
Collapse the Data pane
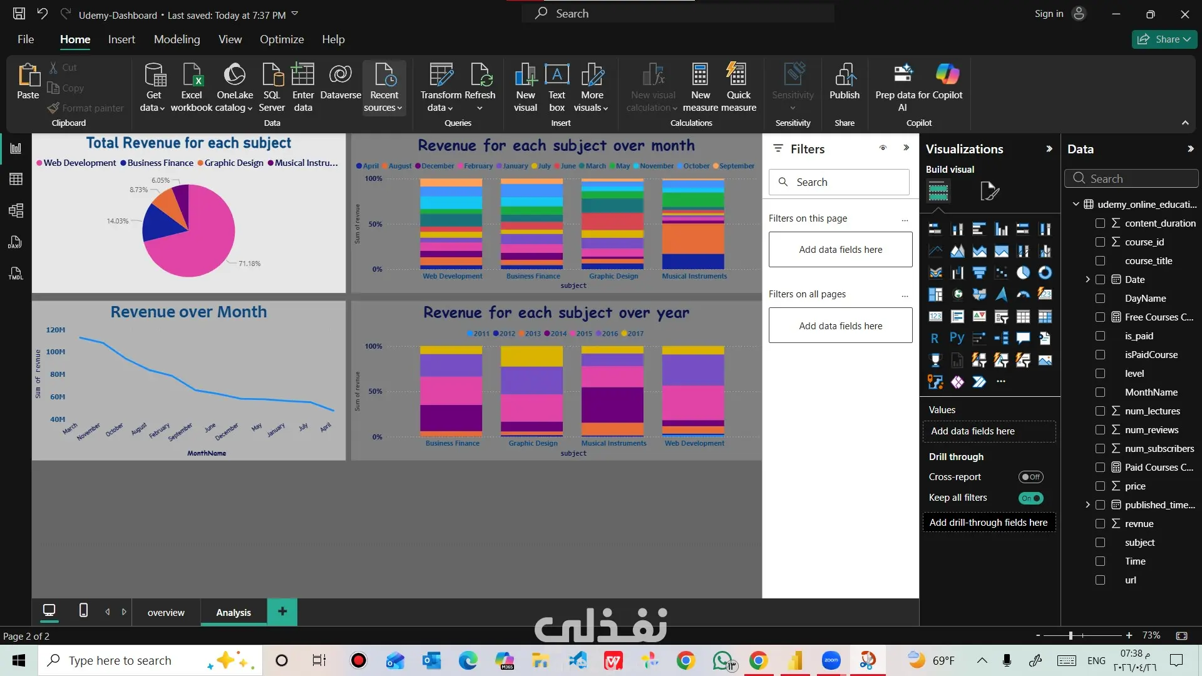[1190, 149]
